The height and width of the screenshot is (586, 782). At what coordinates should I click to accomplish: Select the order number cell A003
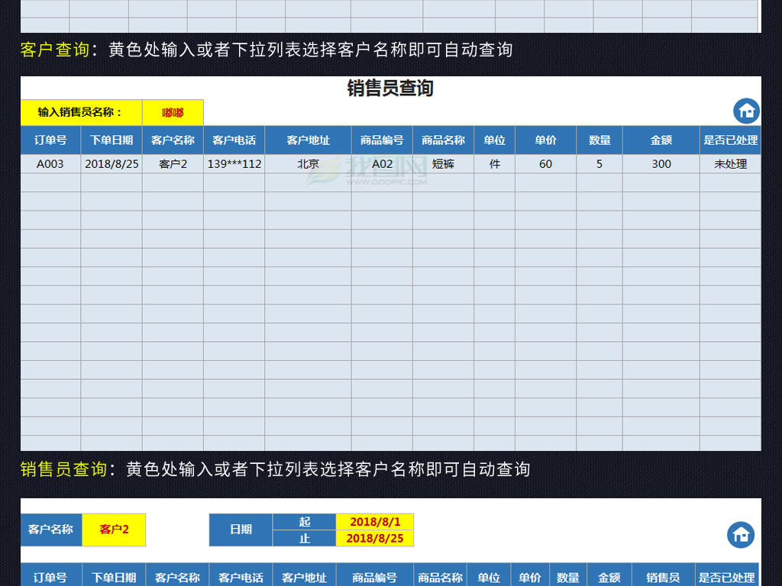click(50, 163)
